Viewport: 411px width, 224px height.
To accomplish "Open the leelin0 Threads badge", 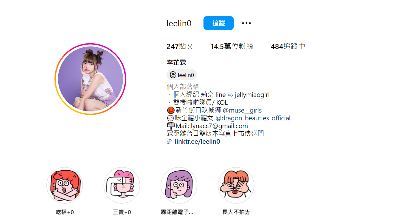I will pyautogui.click(x=182, y=75).
